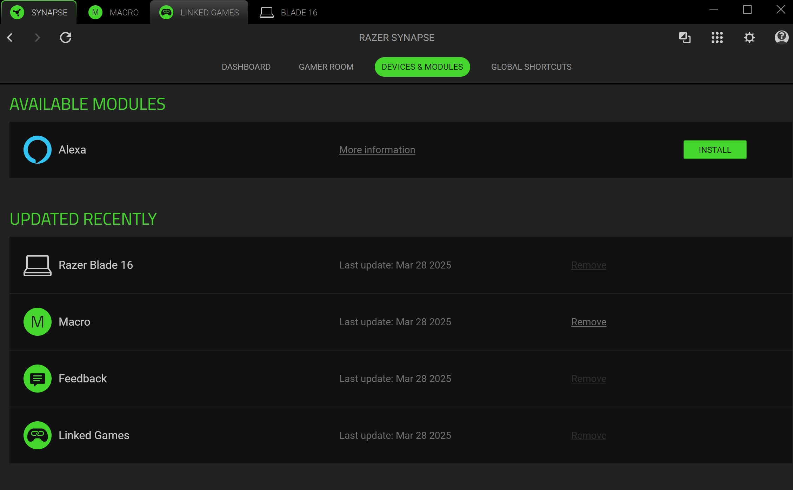793x490 pixels.
Task: Click the Linked Games controller icon in tab
Action: click(166, 13)
